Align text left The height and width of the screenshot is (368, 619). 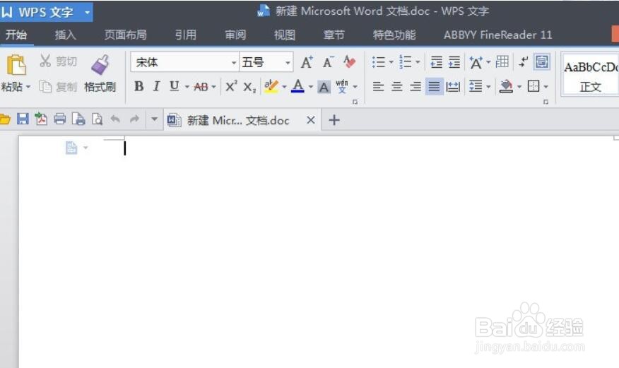click(x=378, y=86)
